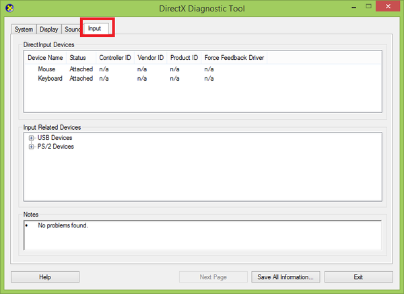Click Attached status in Mouse row
Screen dimensions: 404x294
tap(81, 69)
